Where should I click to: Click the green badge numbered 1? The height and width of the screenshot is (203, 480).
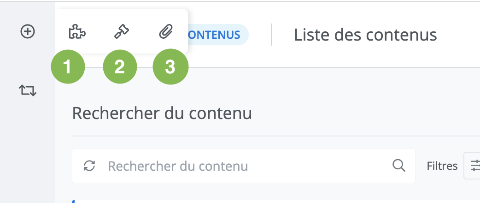[68, 67]
